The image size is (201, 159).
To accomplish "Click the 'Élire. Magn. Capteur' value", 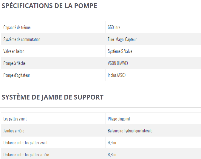I will 122,39.
